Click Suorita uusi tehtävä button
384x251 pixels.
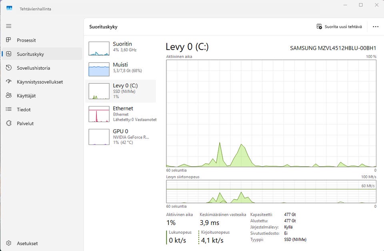pyautogui.click(x=339, y=26)
